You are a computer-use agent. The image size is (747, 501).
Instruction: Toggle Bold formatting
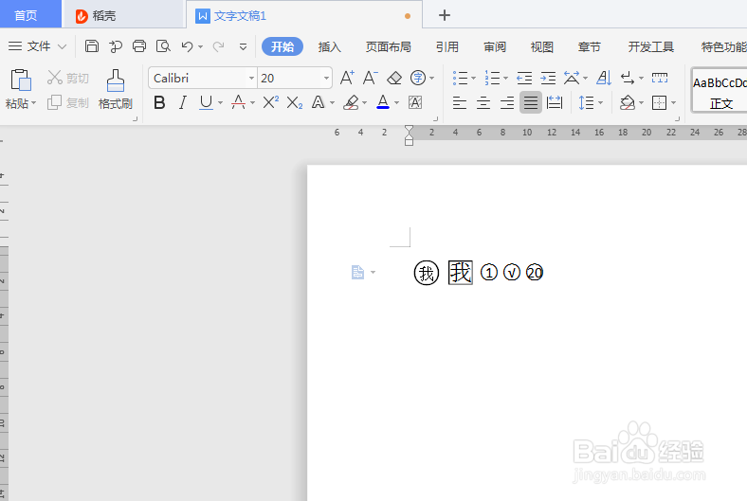[159, 102]
